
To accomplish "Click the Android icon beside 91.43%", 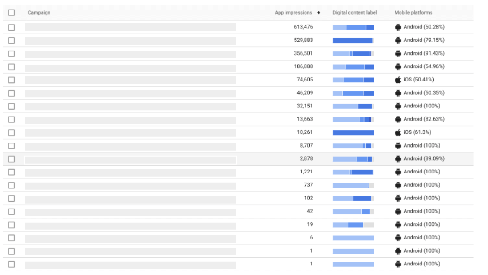I will click(x=398, y=53).
